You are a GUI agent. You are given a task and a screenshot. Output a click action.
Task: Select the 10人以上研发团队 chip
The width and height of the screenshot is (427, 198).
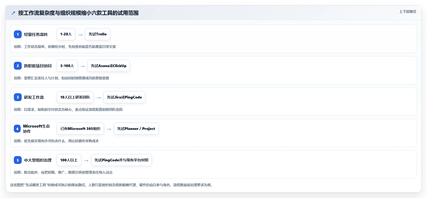click(75, 97)
